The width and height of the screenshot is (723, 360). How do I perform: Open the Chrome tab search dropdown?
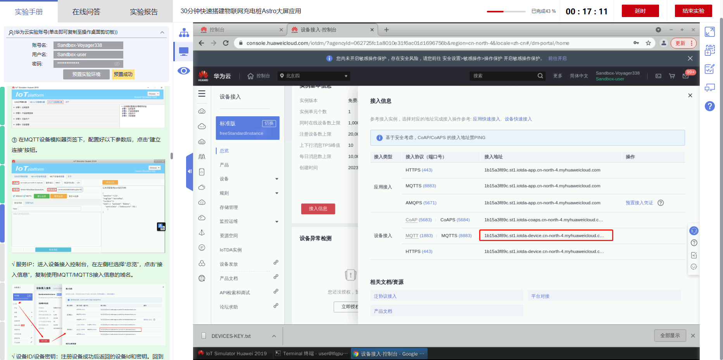658,30
